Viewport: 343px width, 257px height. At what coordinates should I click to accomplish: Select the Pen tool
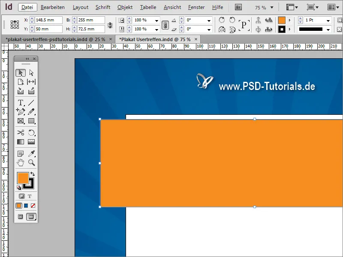pyautogui.click(x=21, y=111)
